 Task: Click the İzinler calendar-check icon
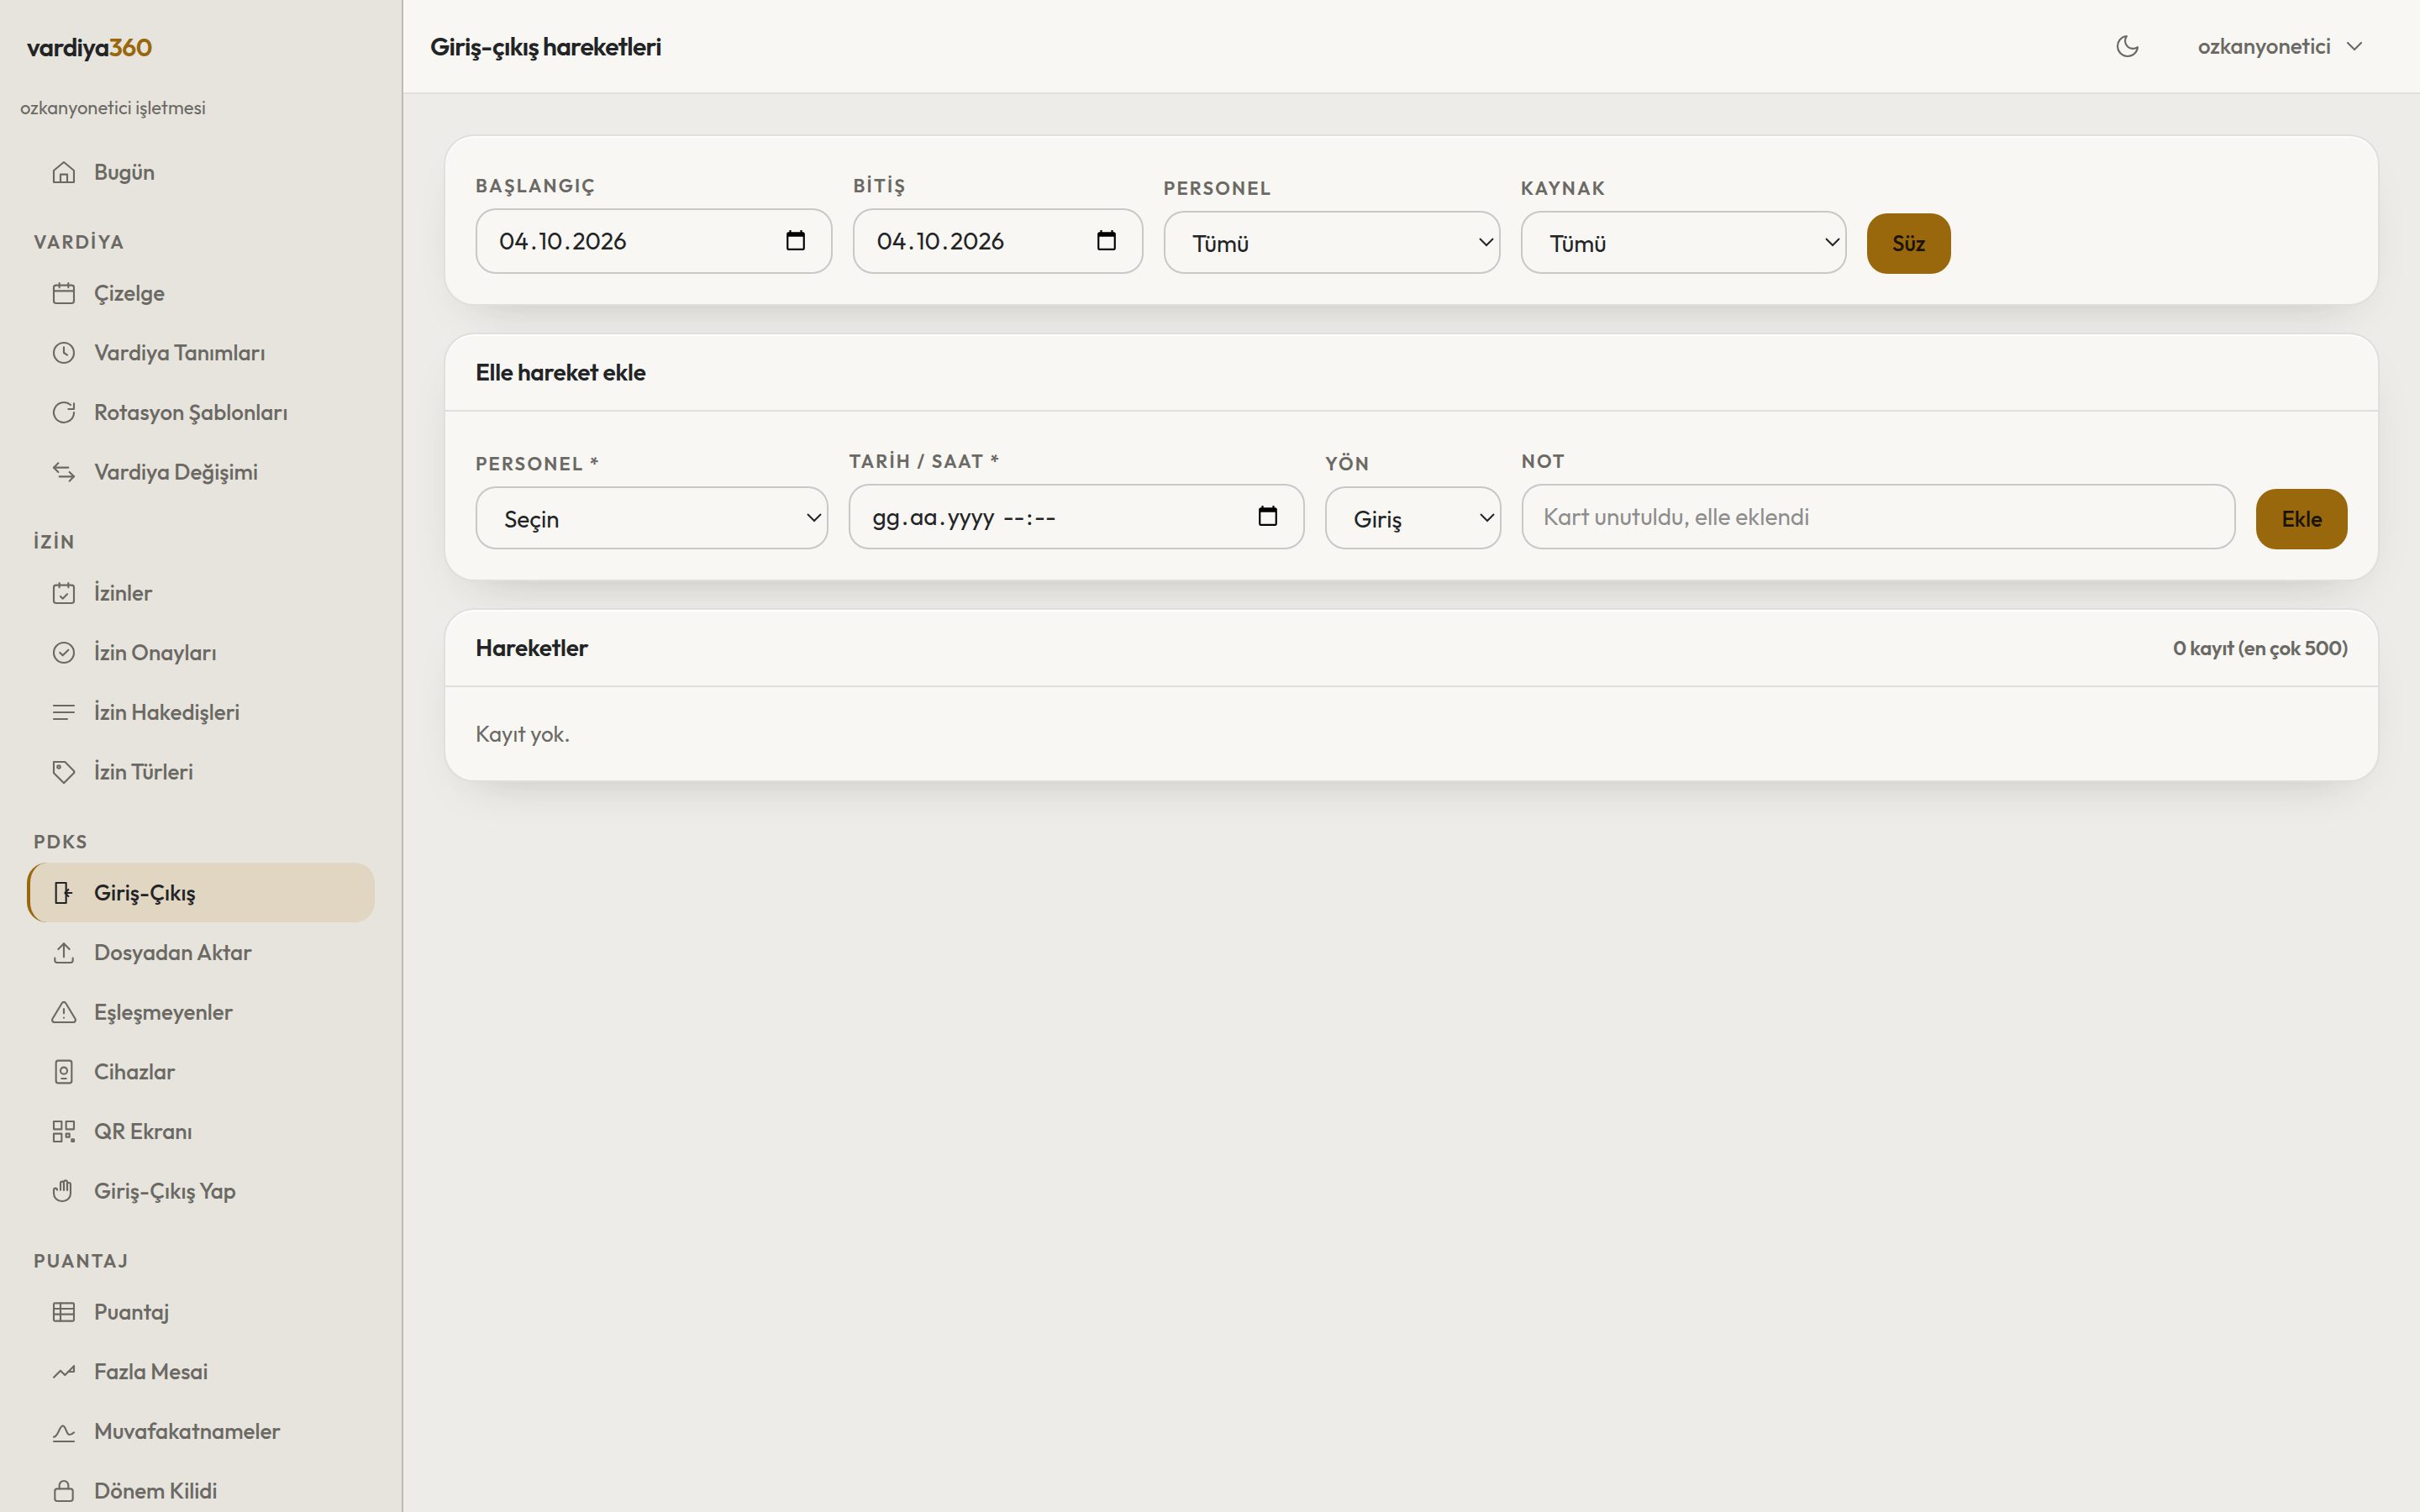tap(64, 593)
